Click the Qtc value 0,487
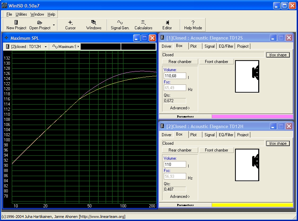This screenshot has width=298, height=221. [175, 189]
